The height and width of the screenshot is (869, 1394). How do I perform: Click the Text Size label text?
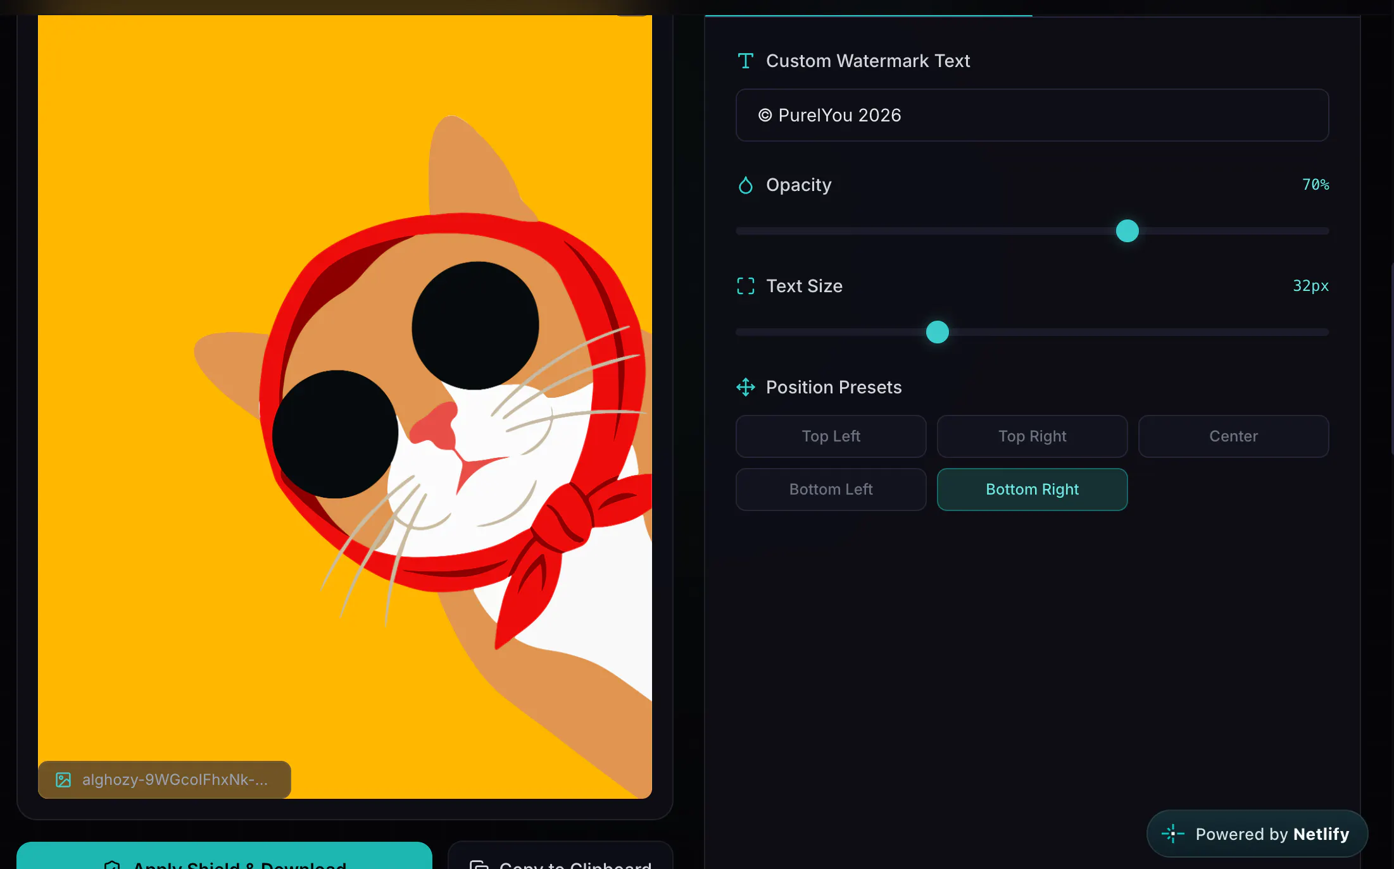[804, 286]
